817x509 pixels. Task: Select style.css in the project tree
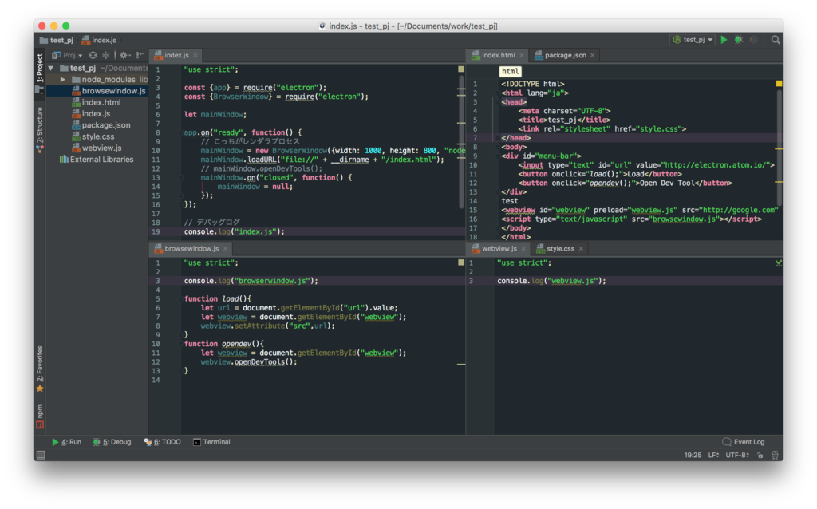coord(97,137)
